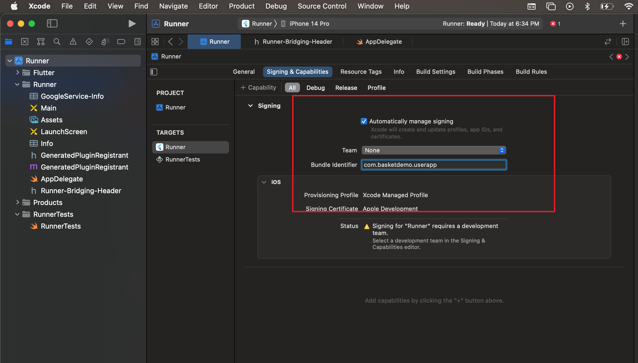Jump to previous issue chevron
Screen dimensions: 638x363
click(611, 57)
